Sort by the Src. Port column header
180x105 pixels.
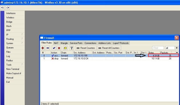(119, 53)
